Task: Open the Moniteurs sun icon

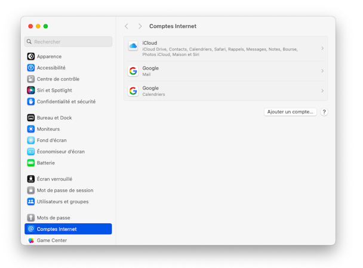Action: point(31,129)
